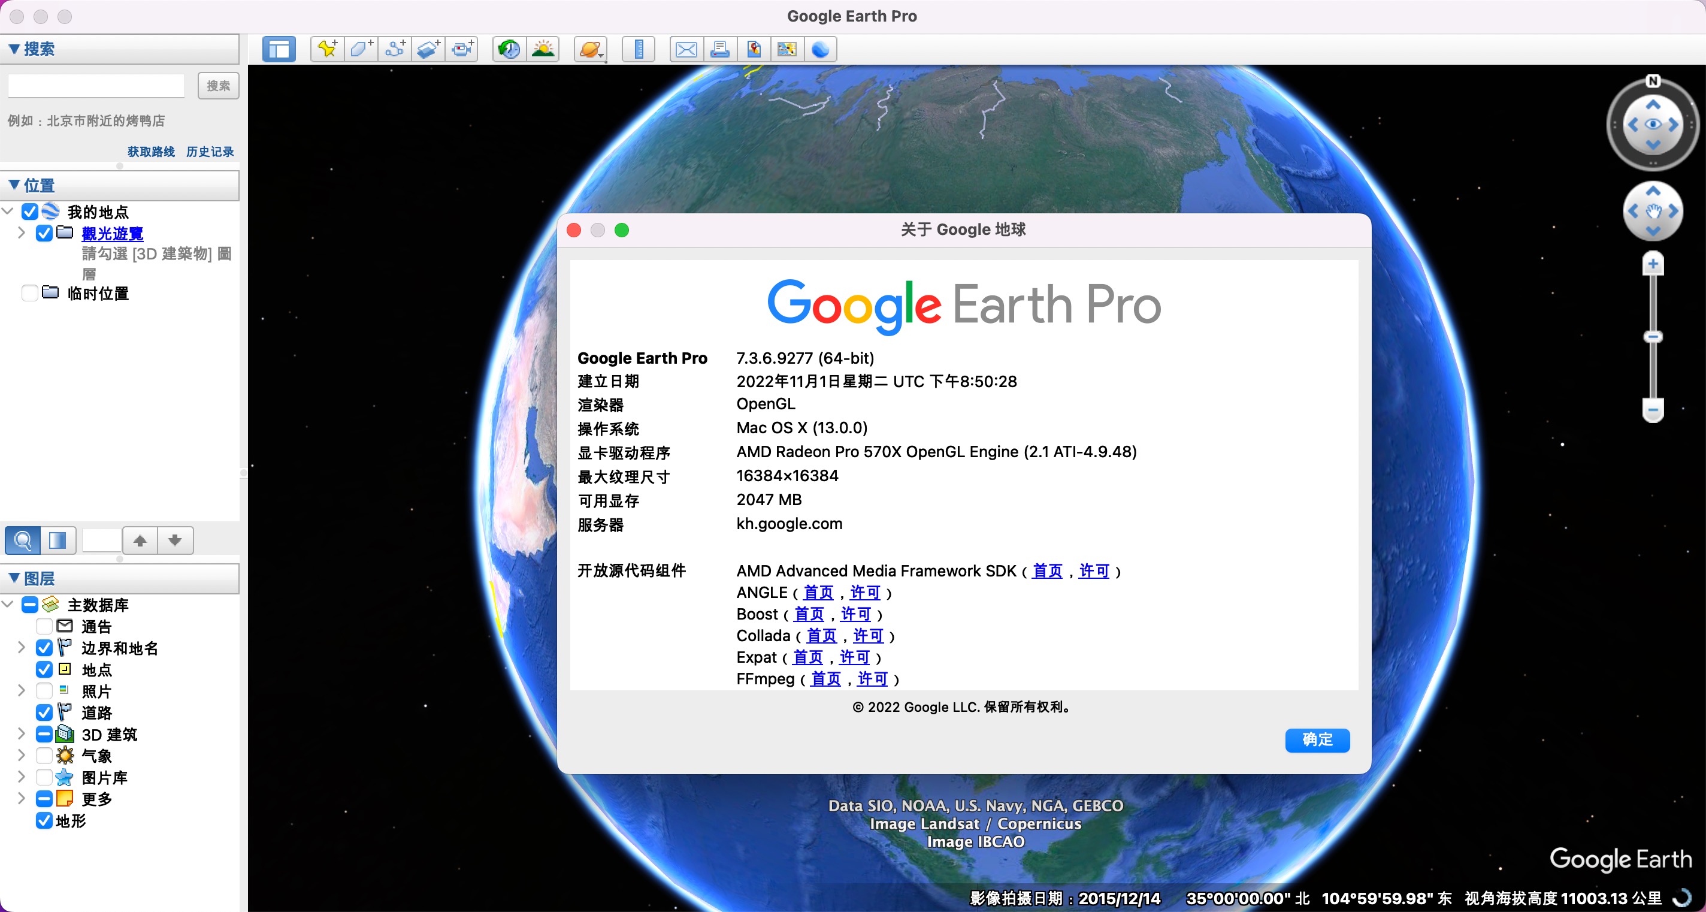Select the Add Placemark tool
This screenshot has height=912, width=1706.
pos(326,49)
